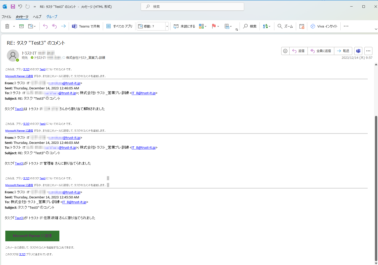Collapse the ribbon using the chevron at its edge
The width and height of the screenshot is (378, 265).
[x=376, y=29]
